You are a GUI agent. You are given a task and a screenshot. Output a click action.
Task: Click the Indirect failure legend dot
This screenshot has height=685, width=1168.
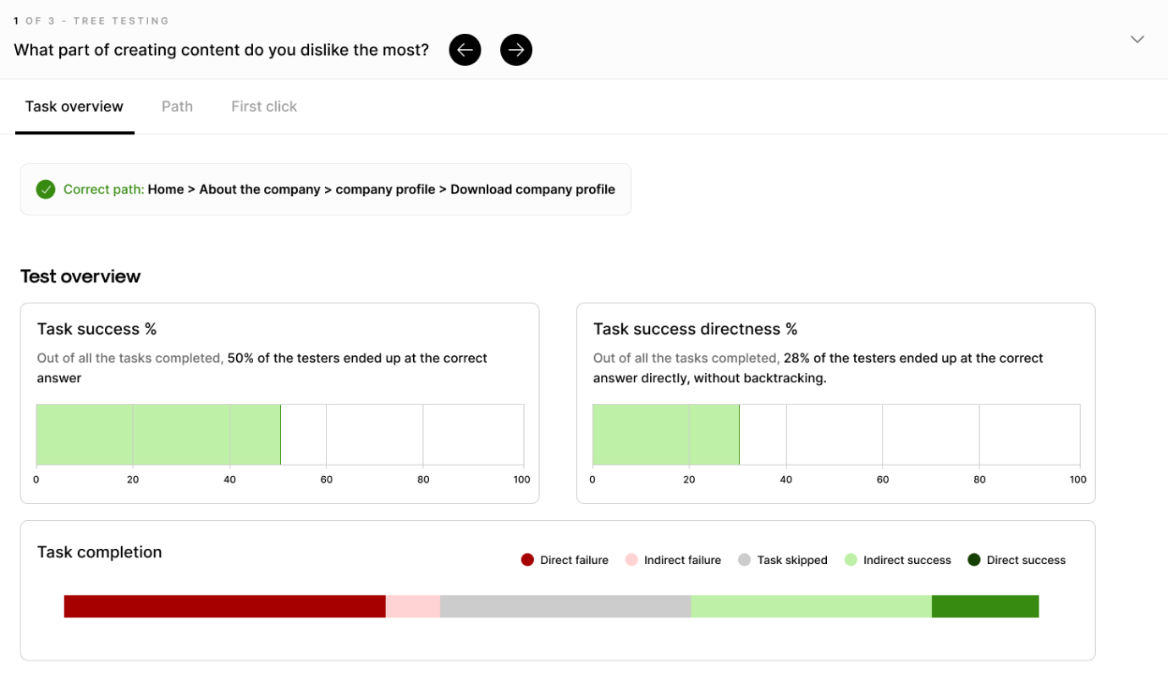point(631,560)
